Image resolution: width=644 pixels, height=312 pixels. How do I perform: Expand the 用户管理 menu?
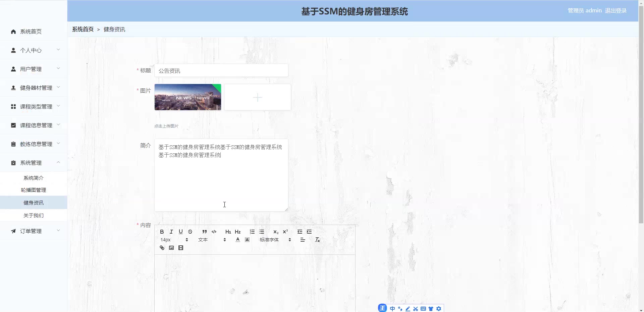[34, 69]
